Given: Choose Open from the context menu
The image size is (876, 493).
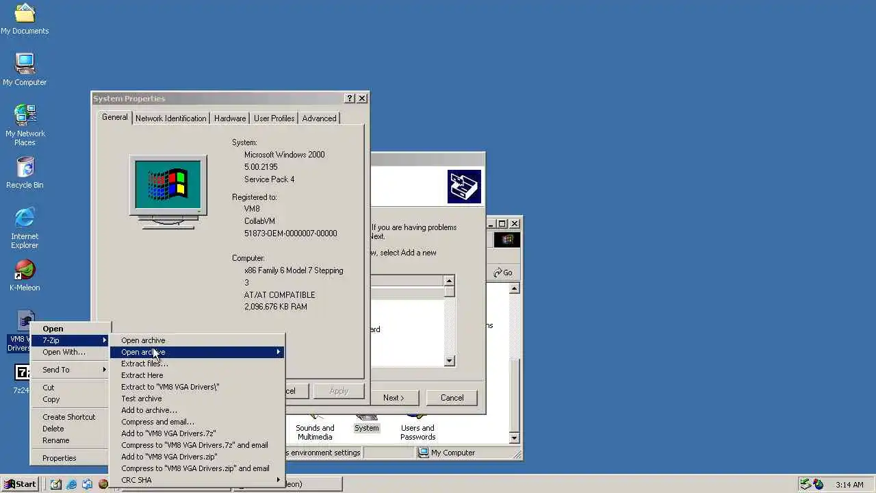Looking at the screenshot, I should pyautogui.click(x=70, y=329).
